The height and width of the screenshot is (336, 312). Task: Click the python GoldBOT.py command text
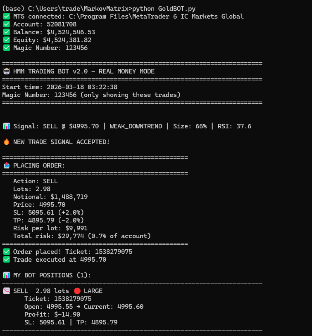click(164, 9)
